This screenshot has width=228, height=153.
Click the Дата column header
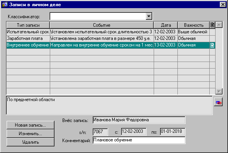166,25
